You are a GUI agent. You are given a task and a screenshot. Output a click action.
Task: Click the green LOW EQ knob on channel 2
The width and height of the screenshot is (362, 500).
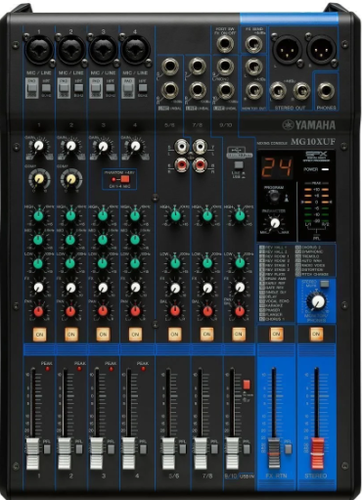70,263
